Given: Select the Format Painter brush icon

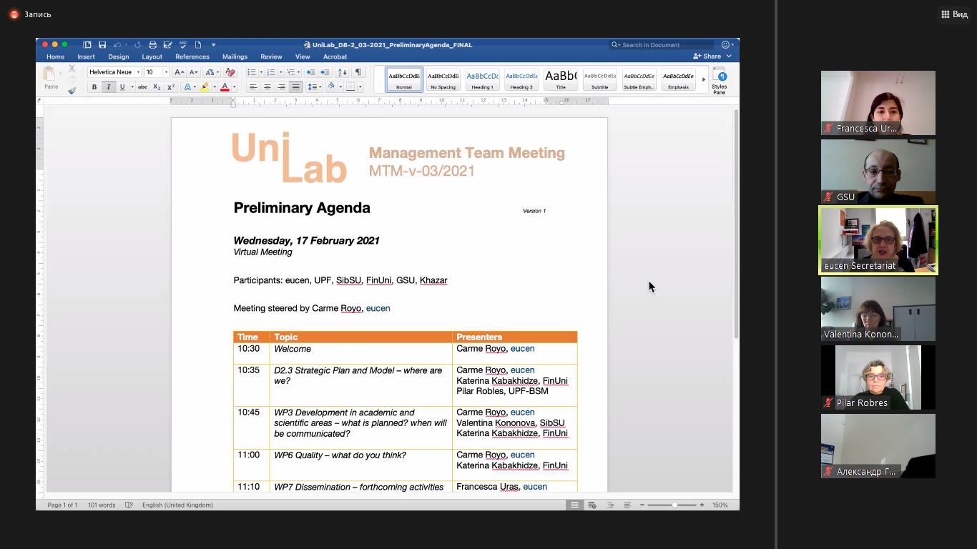Looking at the screenshot, I should tap(72, 91).
